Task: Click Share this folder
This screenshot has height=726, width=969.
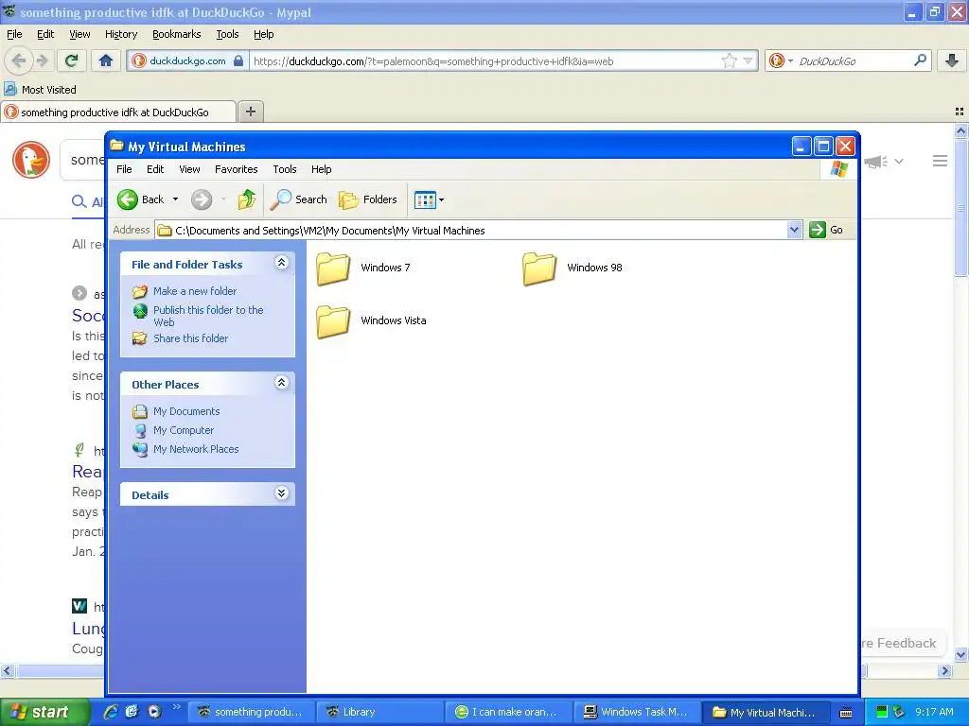Action: pos(190,338)
